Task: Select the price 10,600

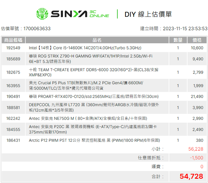Action: (x=197, y=48)
